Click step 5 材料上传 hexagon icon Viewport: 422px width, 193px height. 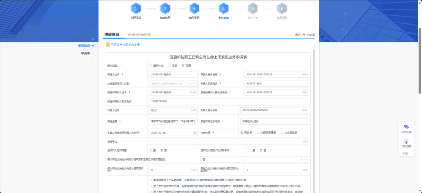252,8
